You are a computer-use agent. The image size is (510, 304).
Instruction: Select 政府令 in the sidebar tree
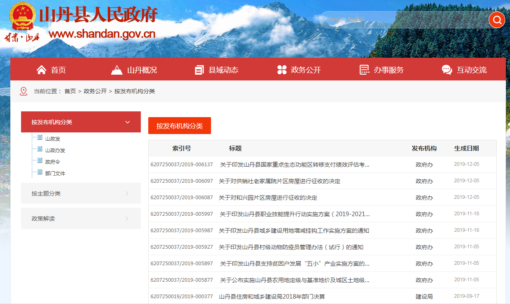coord(52,162)
